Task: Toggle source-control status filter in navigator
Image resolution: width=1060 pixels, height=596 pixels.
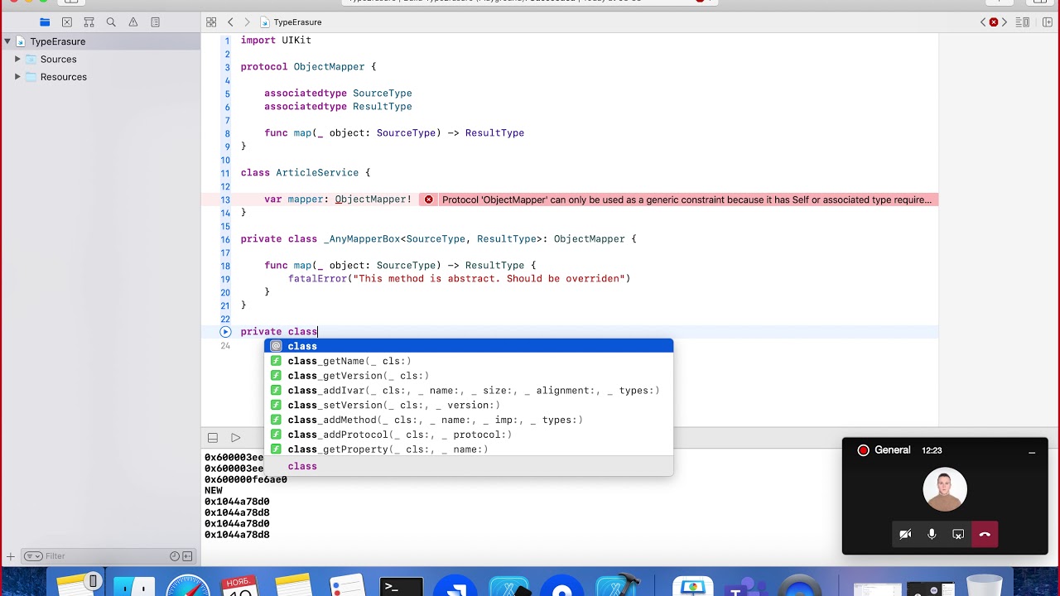Action: pyautogui.click(x=187, y=556)
